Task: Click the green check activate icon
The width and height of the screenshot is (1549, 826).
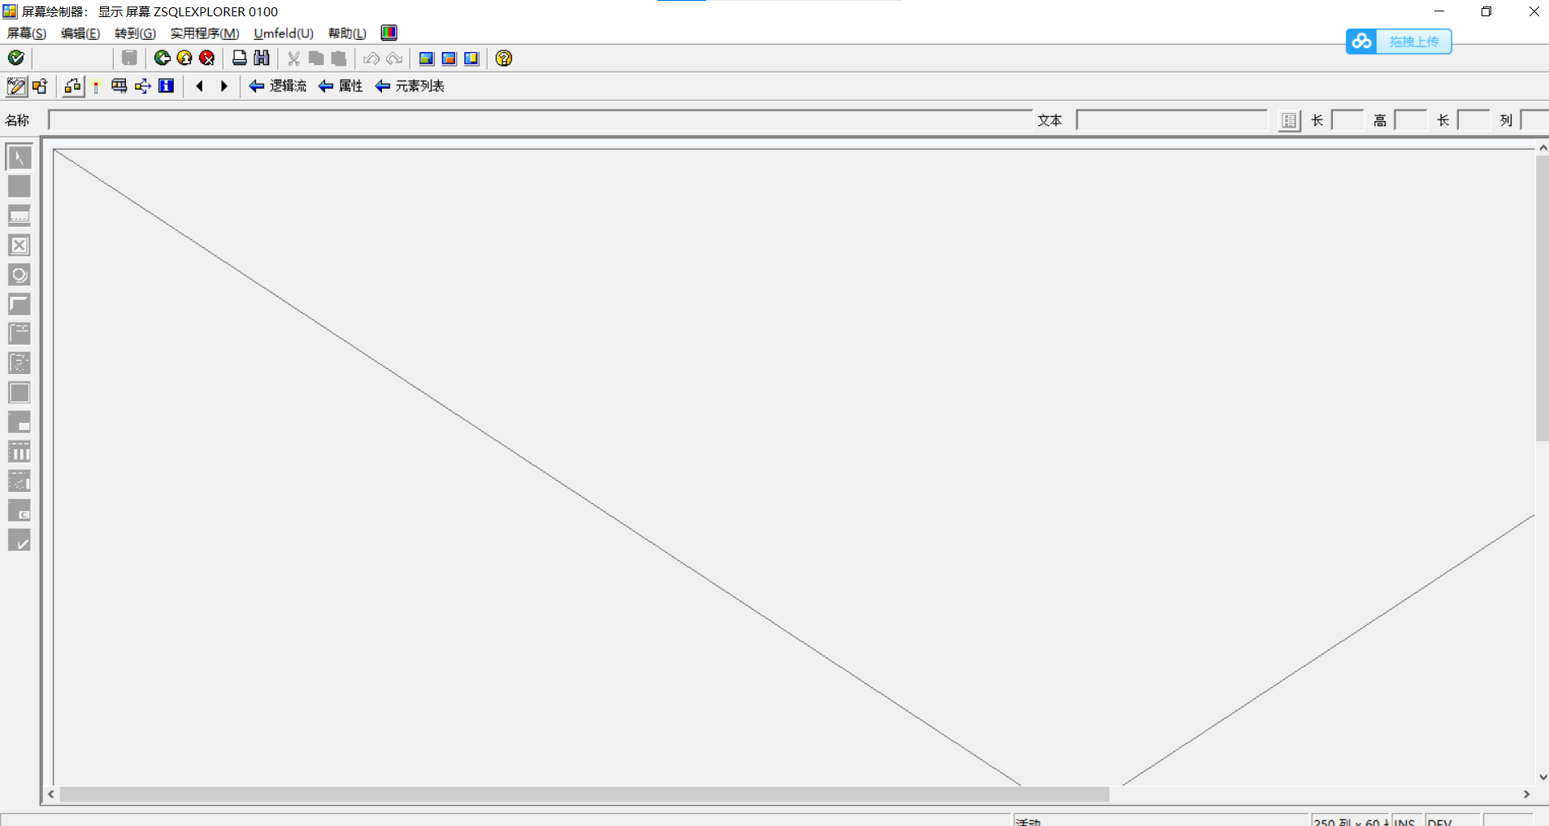Action: (15, 58)
